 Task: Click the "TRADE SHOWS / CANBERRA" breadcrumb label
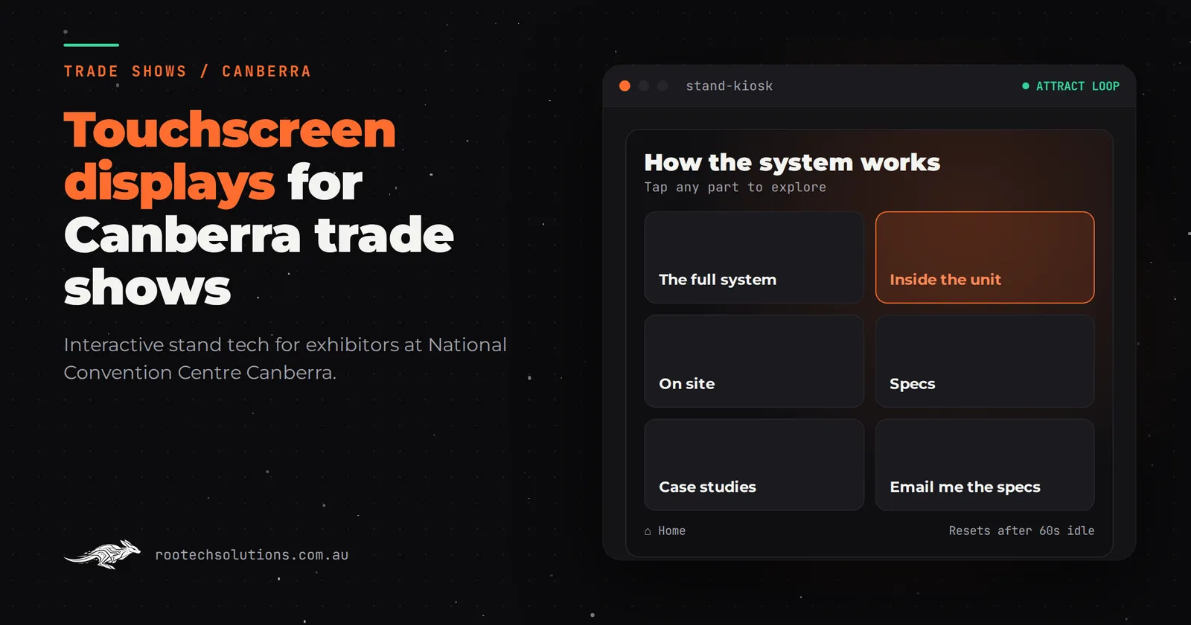point(188,71)
